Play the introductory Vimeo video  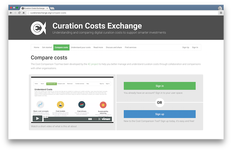(37, 119)
